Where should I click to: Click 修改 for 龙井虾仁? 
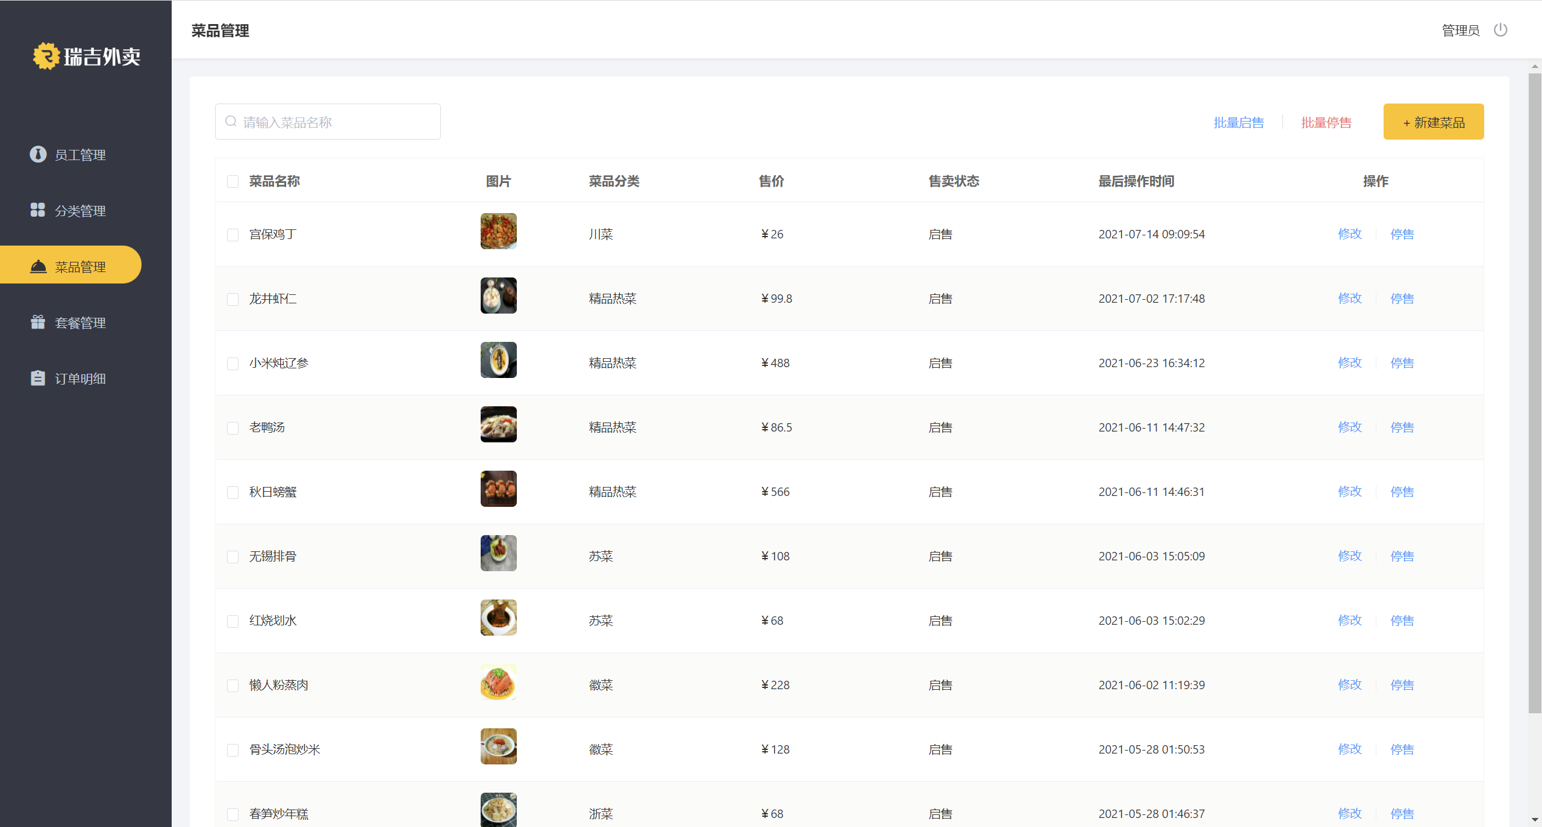[1349, 299]
